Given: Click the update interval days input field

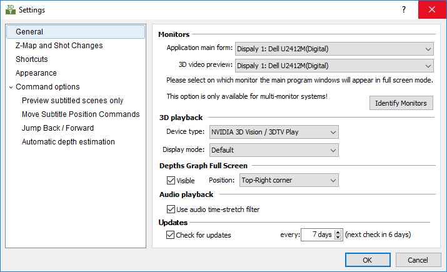Looking at the screenshot, I should tap(318, 235).
